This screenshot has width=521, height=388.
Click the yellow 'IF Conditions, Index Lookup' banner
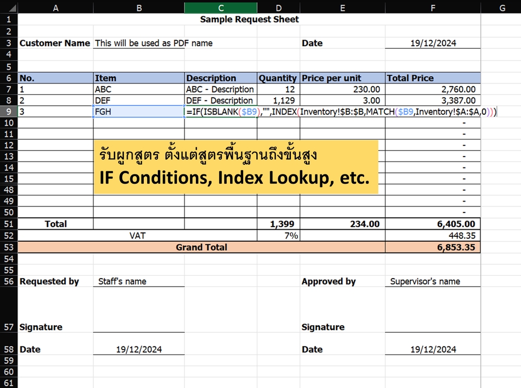[236, 167]
